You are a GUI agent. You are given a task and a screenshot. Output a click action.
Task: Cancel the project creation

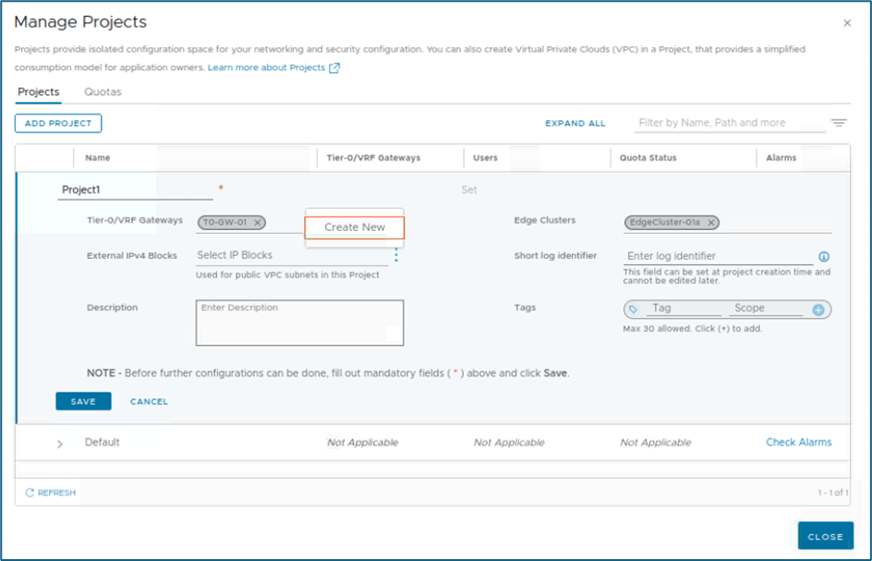coord(149,401)
